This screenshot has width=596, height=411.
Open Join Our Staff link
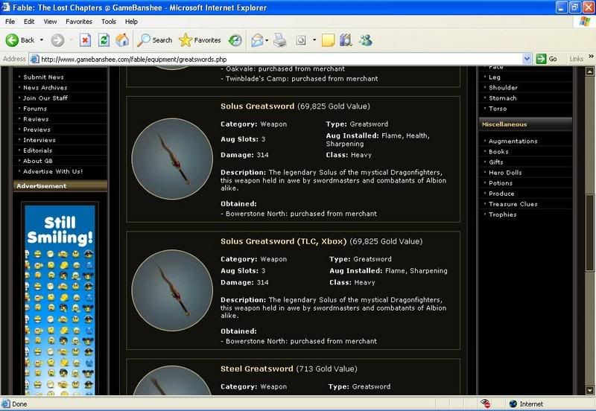tap(45, 98)
